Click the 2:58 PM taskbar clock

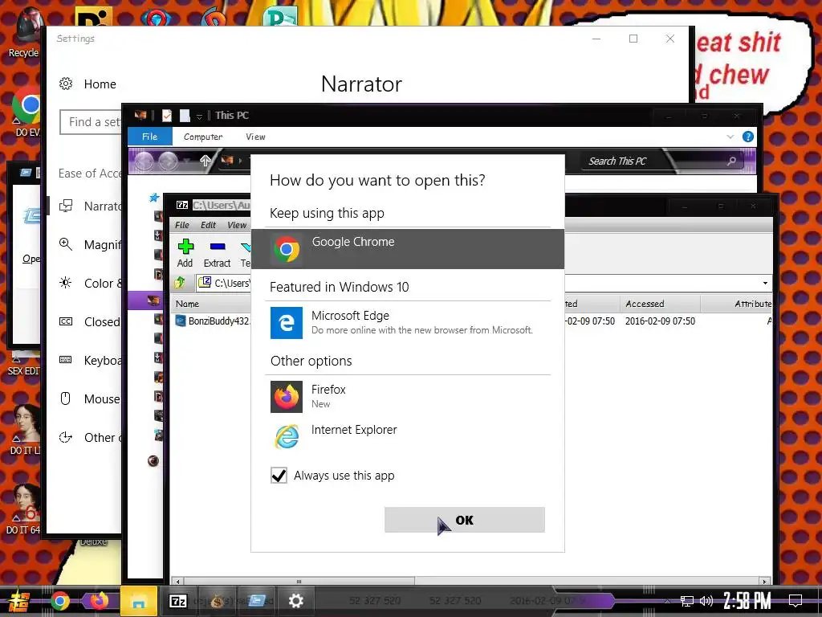coord(747,601)
